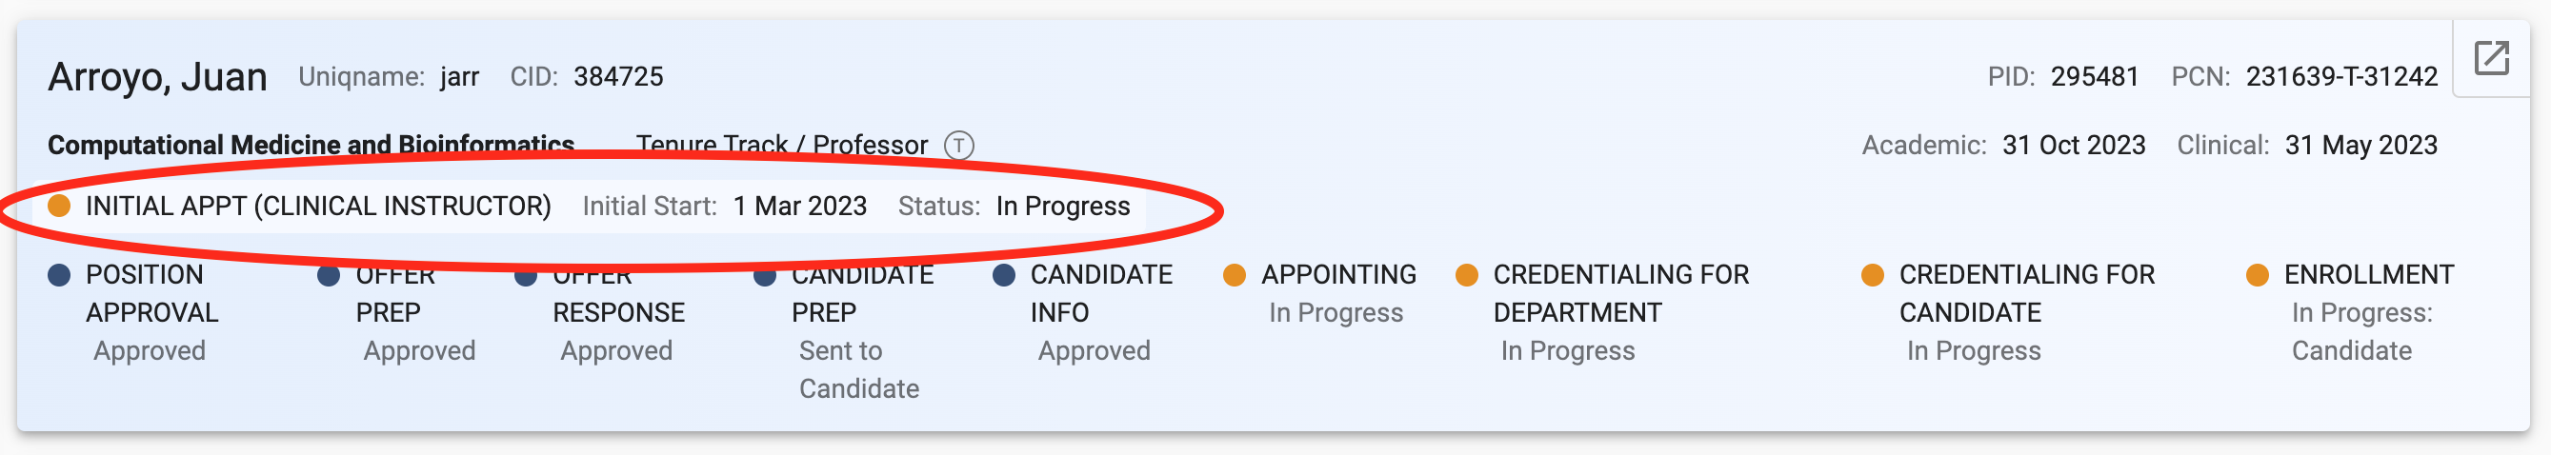This screenshot has height=455, width=2551.
Task: Click blue dot next to POSITION APPROVAL
Action: click(59, 275)
